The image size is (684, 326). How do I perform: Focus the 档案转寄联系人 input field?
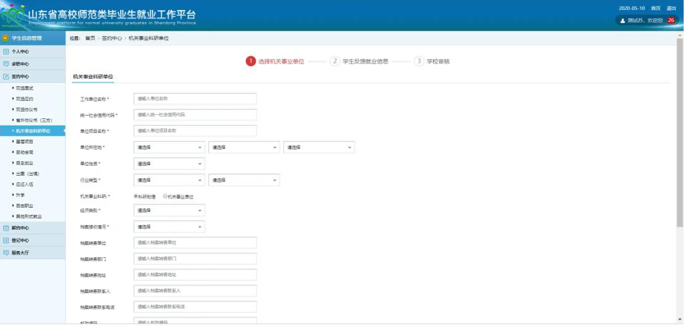pos(195,291)
